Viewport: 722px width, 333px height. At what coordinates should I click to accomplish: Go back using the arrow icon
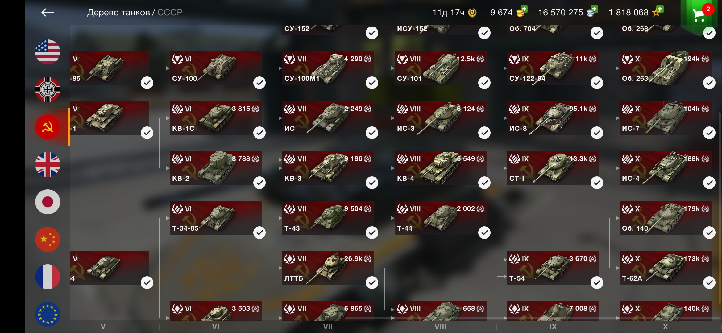point(48,12)
